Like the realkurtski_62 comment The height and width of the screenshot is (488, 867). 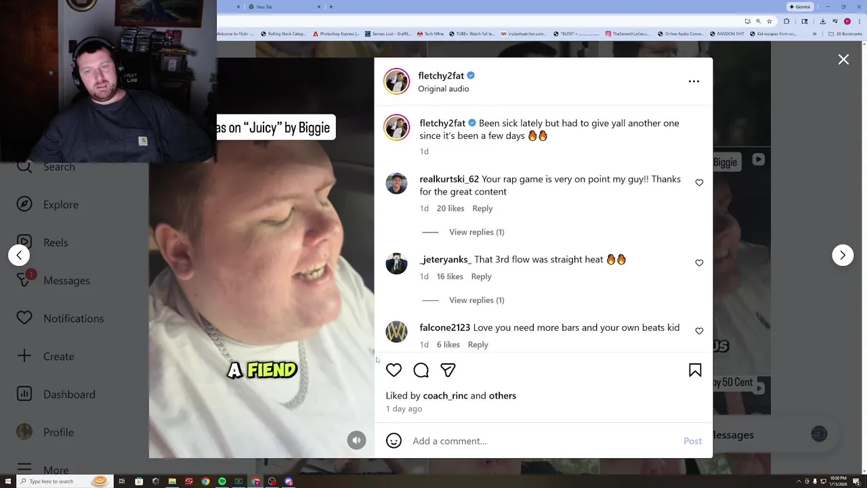click(699, 182)
